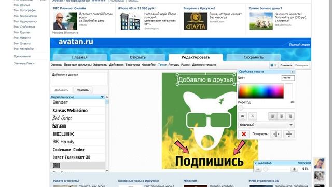Open Мои Настройки in the VK sidebar

24,49
